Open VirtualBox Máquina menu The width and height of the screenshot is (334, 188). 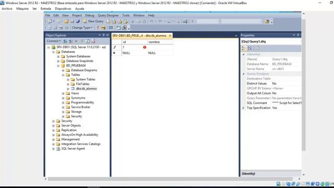pyautogui.click(x=22, y=9)
